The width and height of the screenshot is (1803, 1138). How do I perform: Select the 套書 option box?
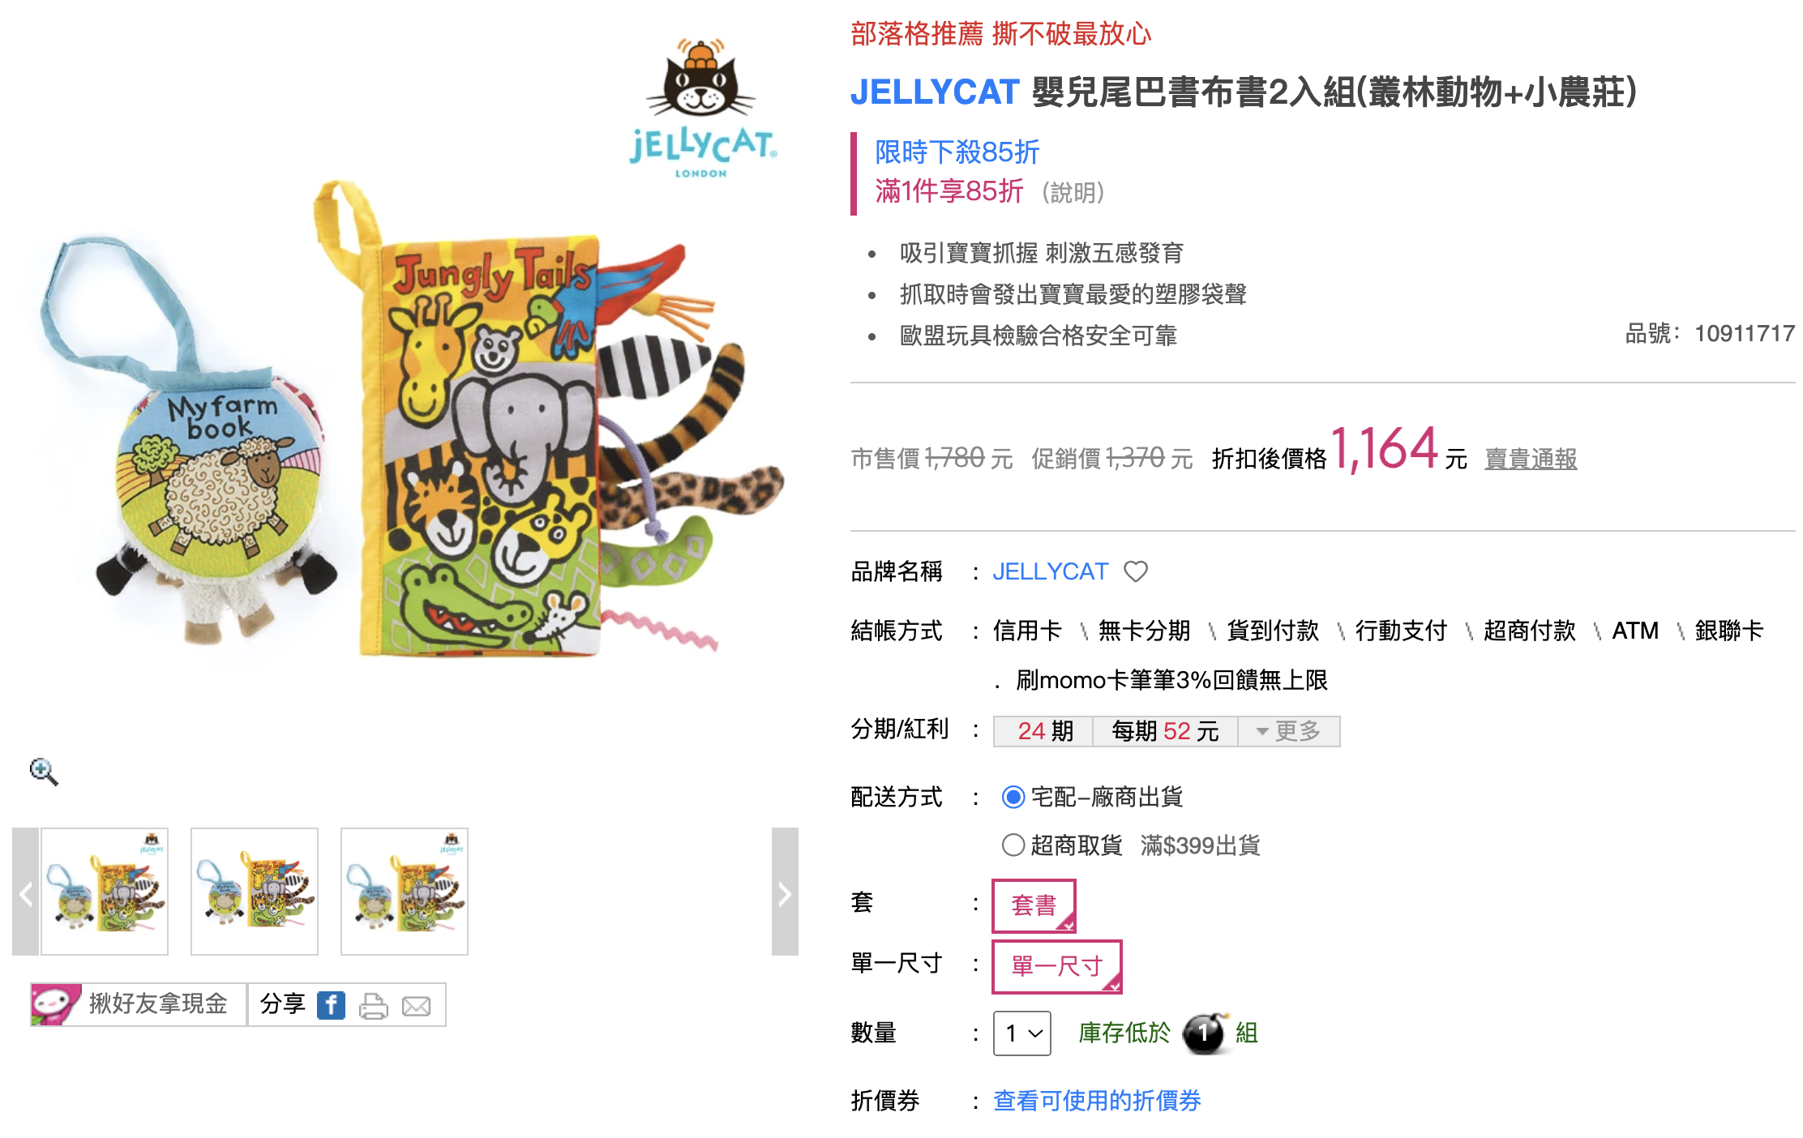pyautogui.click(x=1034, y=905)
